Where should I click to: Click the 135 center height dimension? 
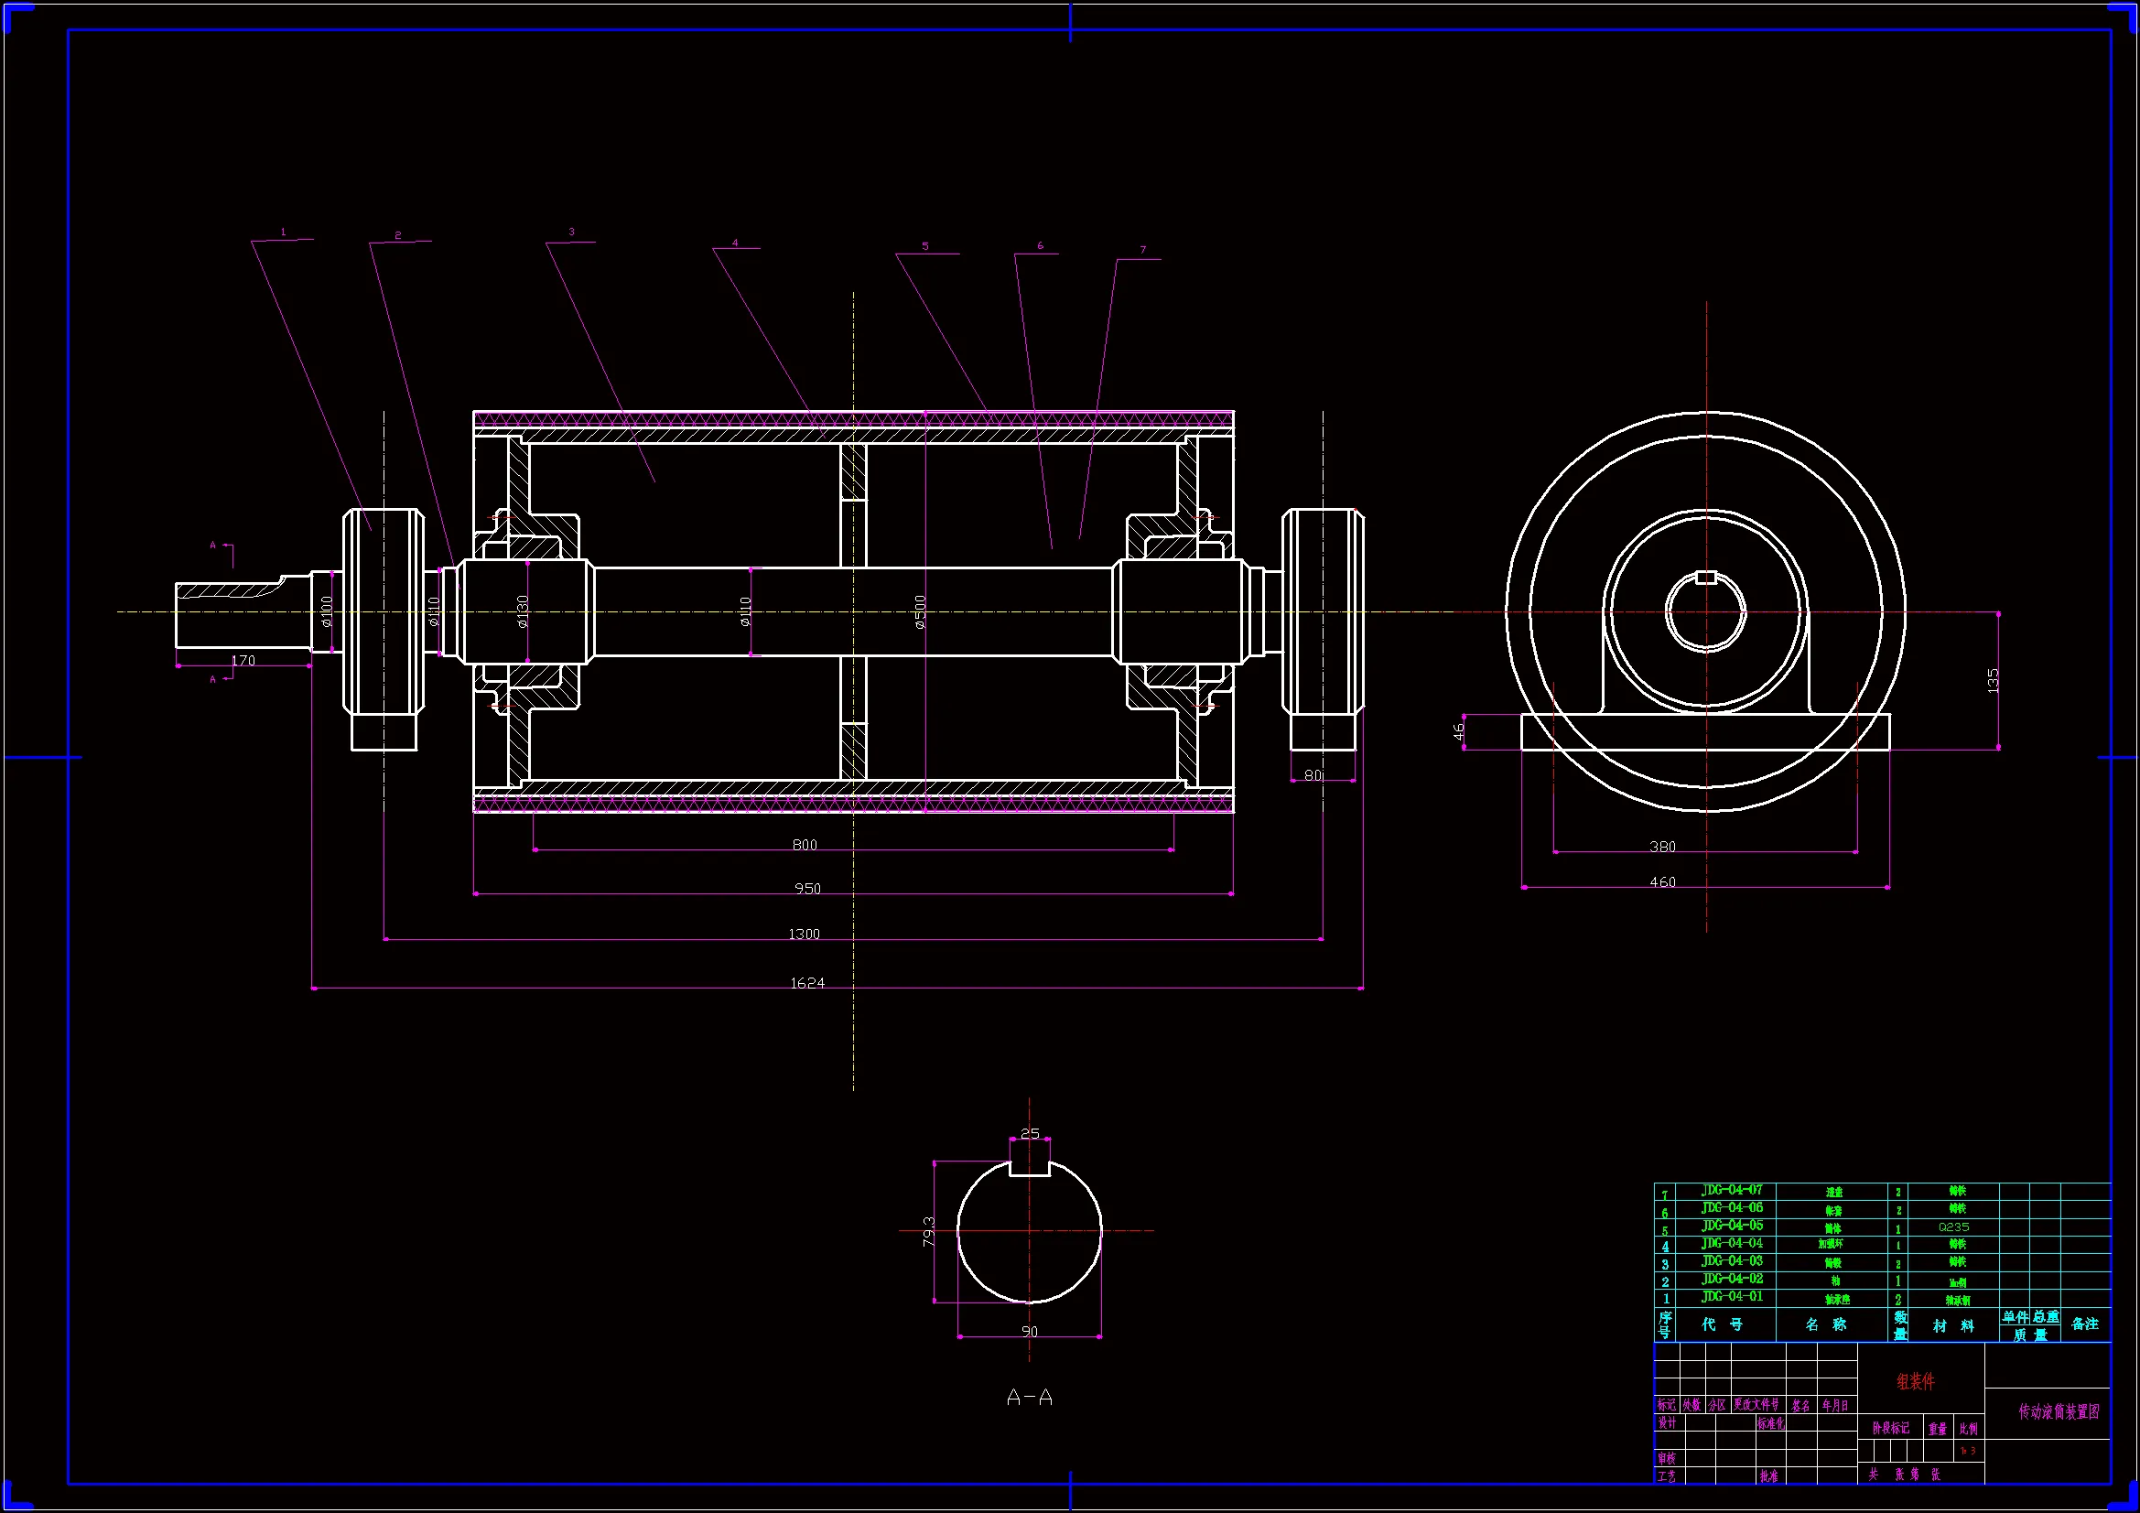click(x=1993, y=680)
